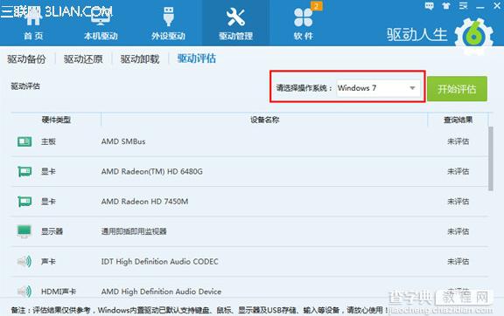Viewport: 504px width, 316px height.
Task: Click the 查询结果 column header
Action: coord(458,120)
